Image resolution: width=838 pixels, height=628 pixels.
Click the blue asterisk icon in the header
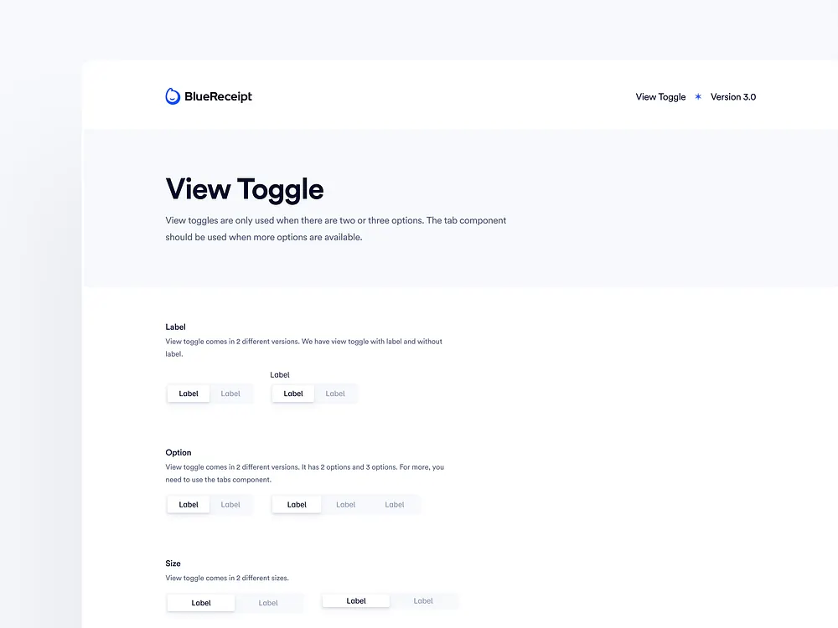click(x=697, y=96)
